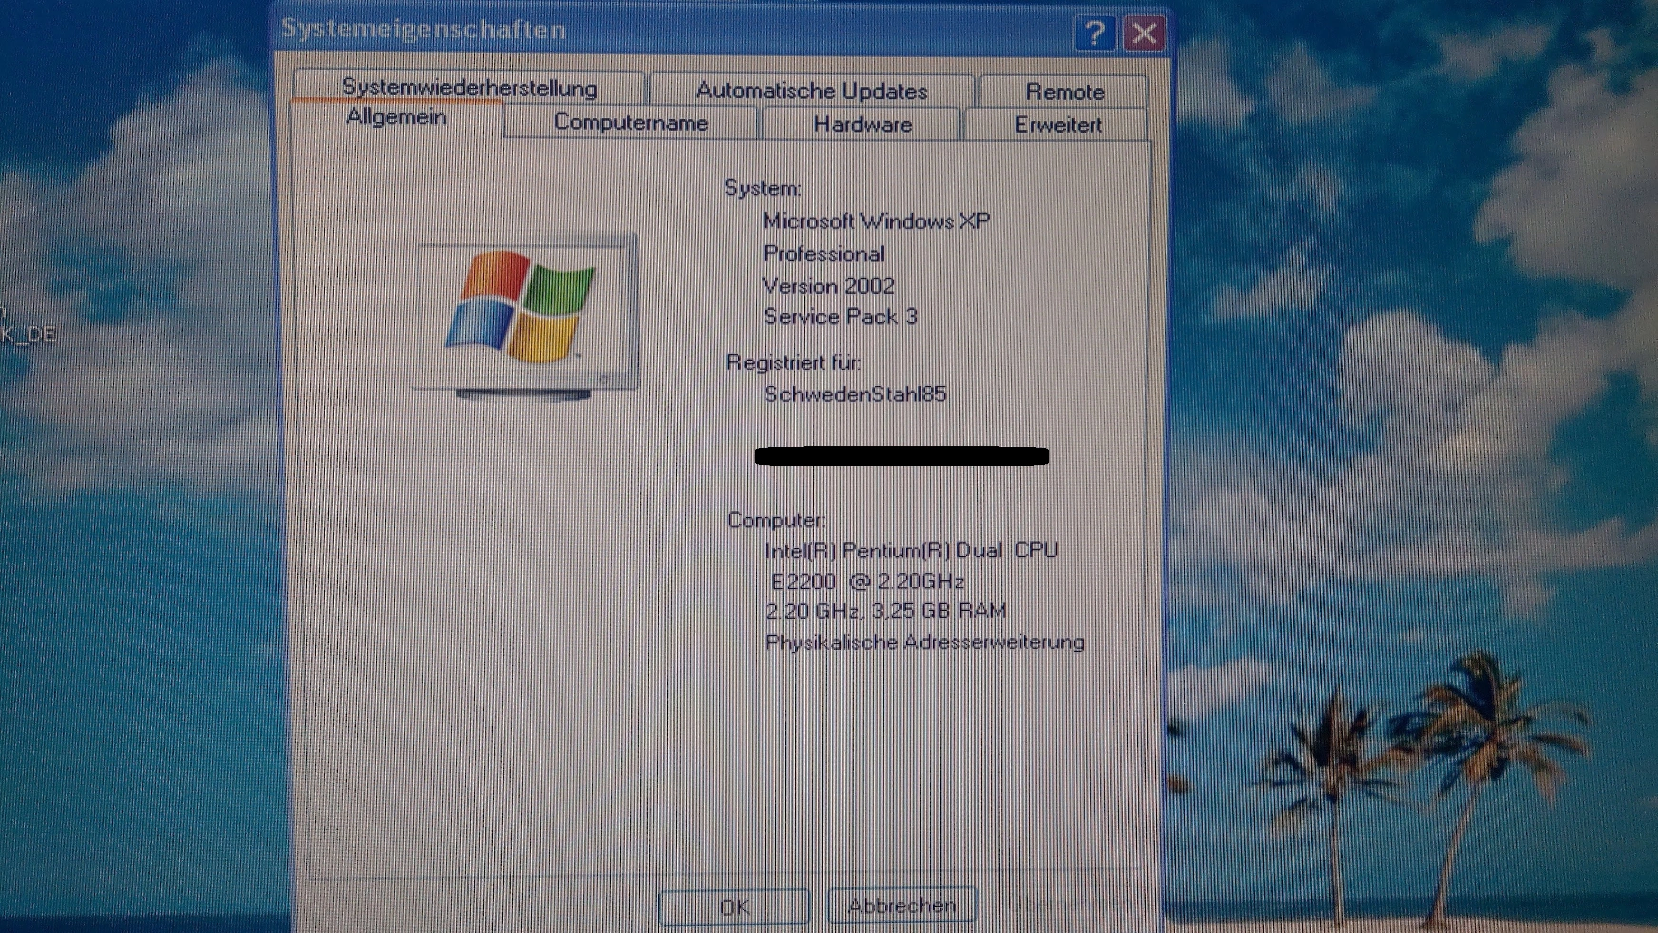Open the Hardware tab
1658x933 pixels.
[862, 124]
